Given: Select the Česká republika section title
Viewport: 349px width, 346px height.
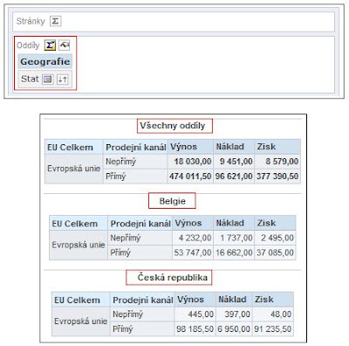Looking at the screenshot, I should [x=173, y=277].
